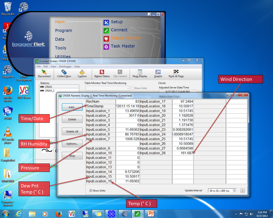The height and width of the screenshot is (218, 273).
Task: Click the Disconnect toolbar icon
Action: pos(44,74)
